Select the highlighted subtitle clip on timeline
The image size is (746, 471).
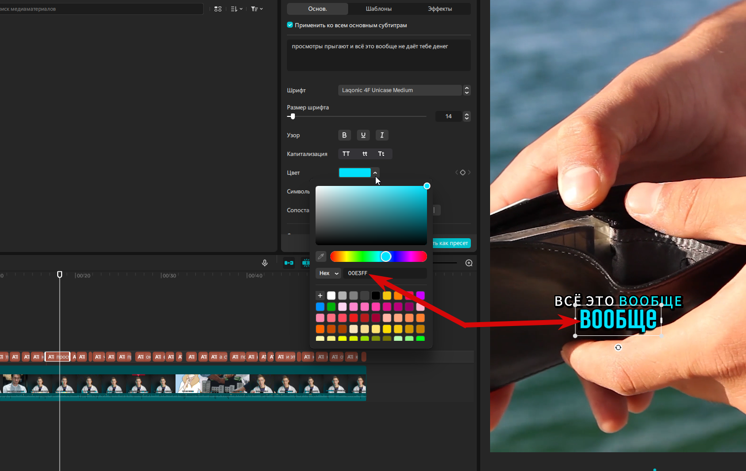pyautogui.click(x=58, y=357)
